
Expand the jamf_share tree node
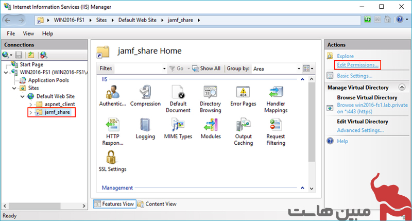click(31, 112)
